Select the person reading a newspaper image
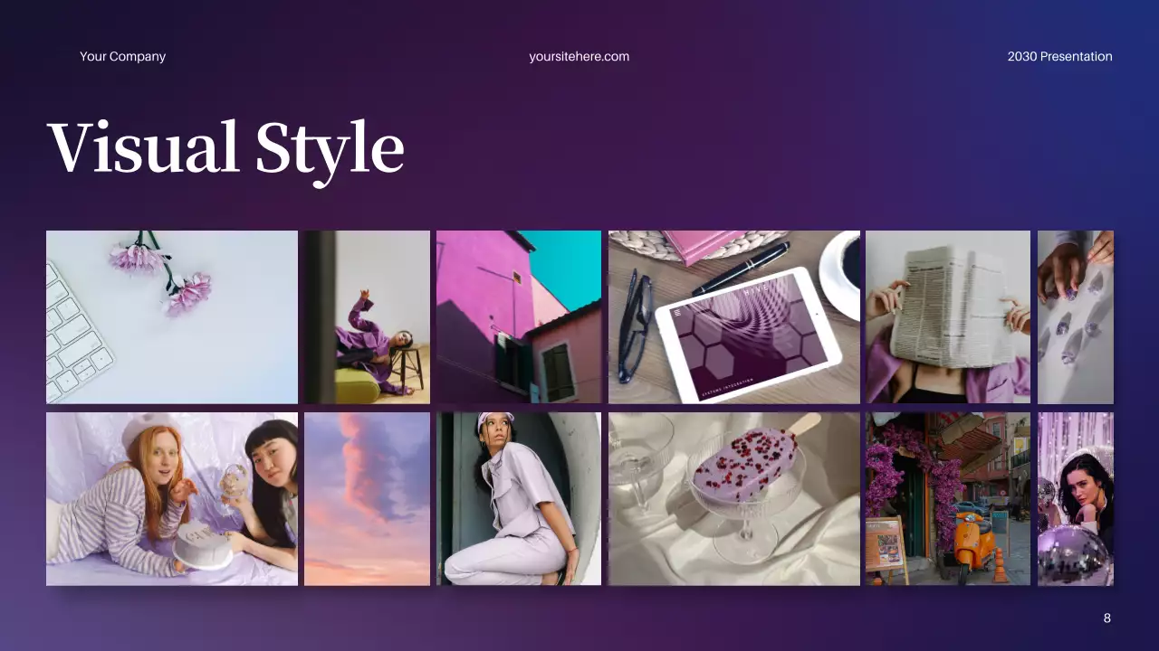Image resolution: width=1159 pixels, height=651 pixels. click(947, 316)
